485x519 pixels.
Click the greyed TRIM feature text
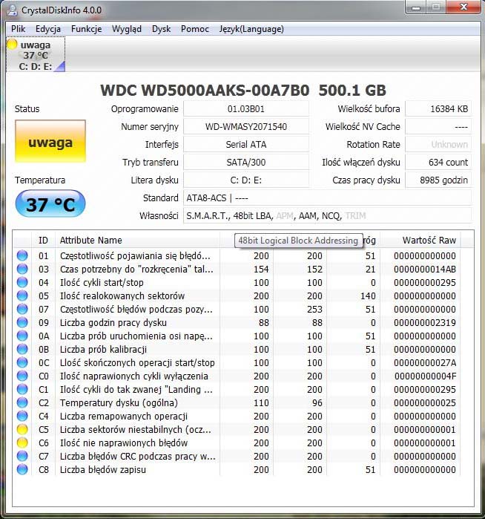pyautogui.click(x=355, y=216)
